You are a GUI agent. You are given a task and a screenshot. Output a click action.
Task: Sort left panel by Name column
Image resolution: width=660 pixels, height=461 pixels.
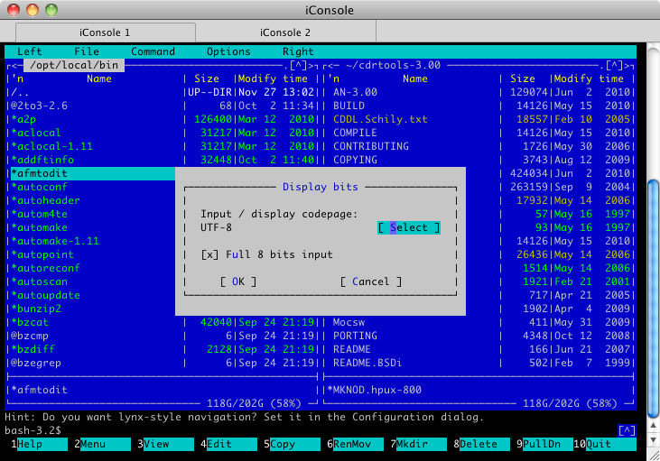coord(99,78)
